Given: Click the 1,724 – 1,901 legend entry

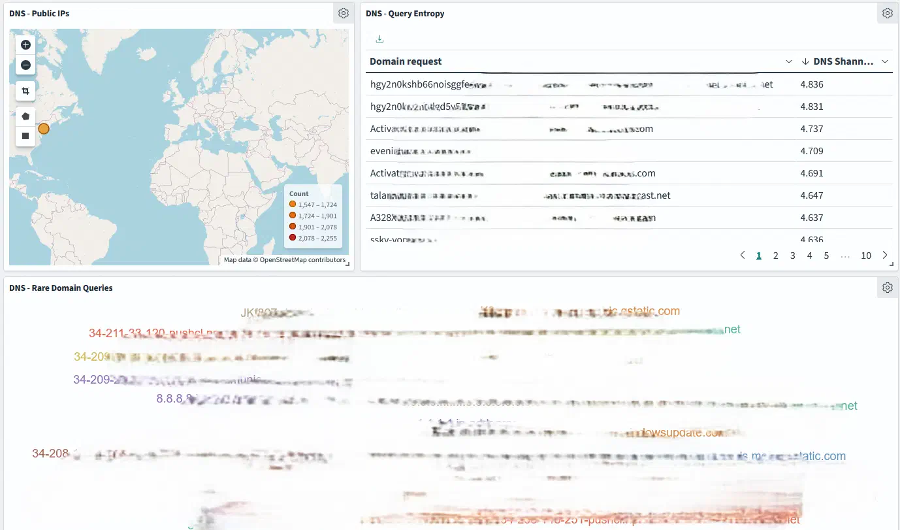Looking at the screenshot, I should 313,216.
